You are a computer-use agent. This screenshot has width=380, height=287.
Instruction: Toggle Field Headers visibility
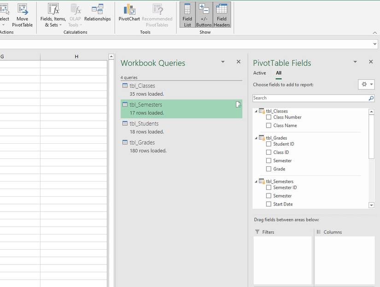coord(222,14)
